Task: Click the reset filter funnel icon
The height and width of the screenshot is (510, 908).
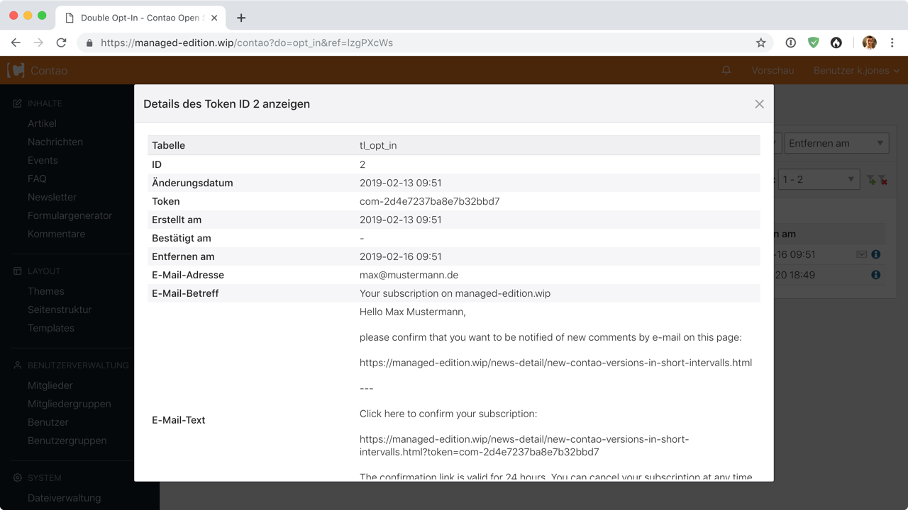Action: (882, 180)
